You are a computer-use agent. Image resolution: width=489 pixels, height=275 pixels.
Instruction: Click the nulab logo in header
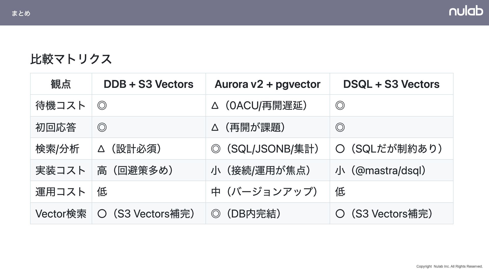(x=466, y=11)
